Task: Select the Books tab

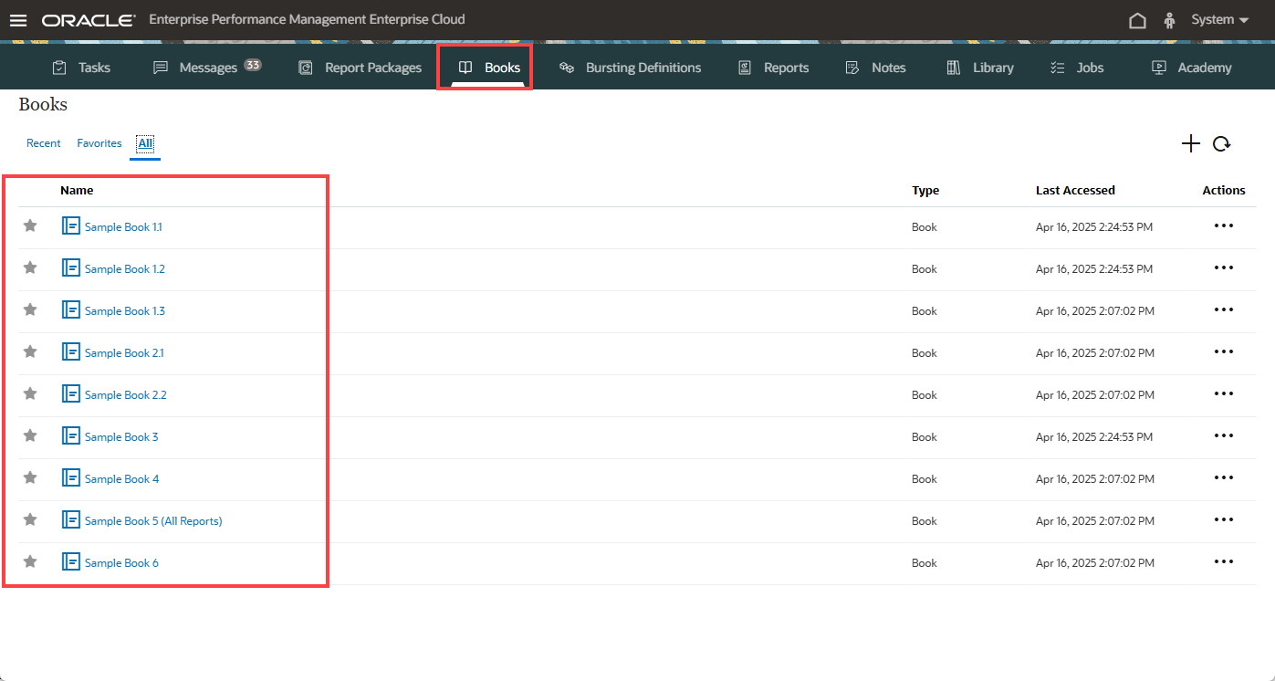Action: [489, 68]
